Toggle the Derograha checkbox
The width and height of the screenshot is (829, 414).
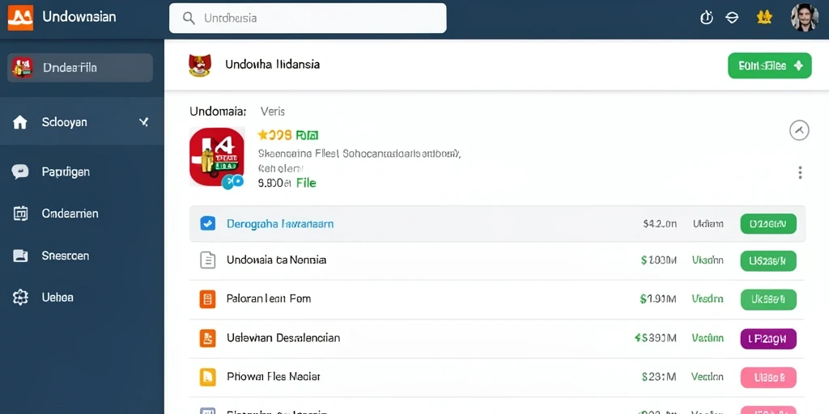pos(208,224)
